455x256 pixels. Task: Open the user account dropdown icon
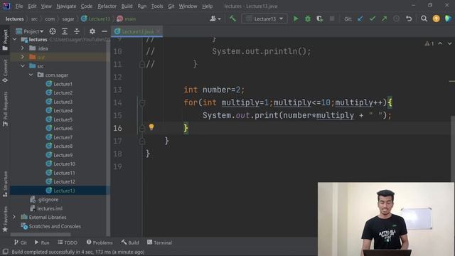215,19
